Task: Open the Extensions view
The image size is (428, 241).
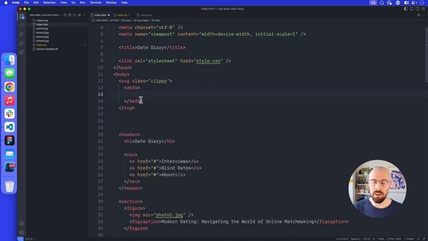Action: pyautogui.click(x=21, y=52)
